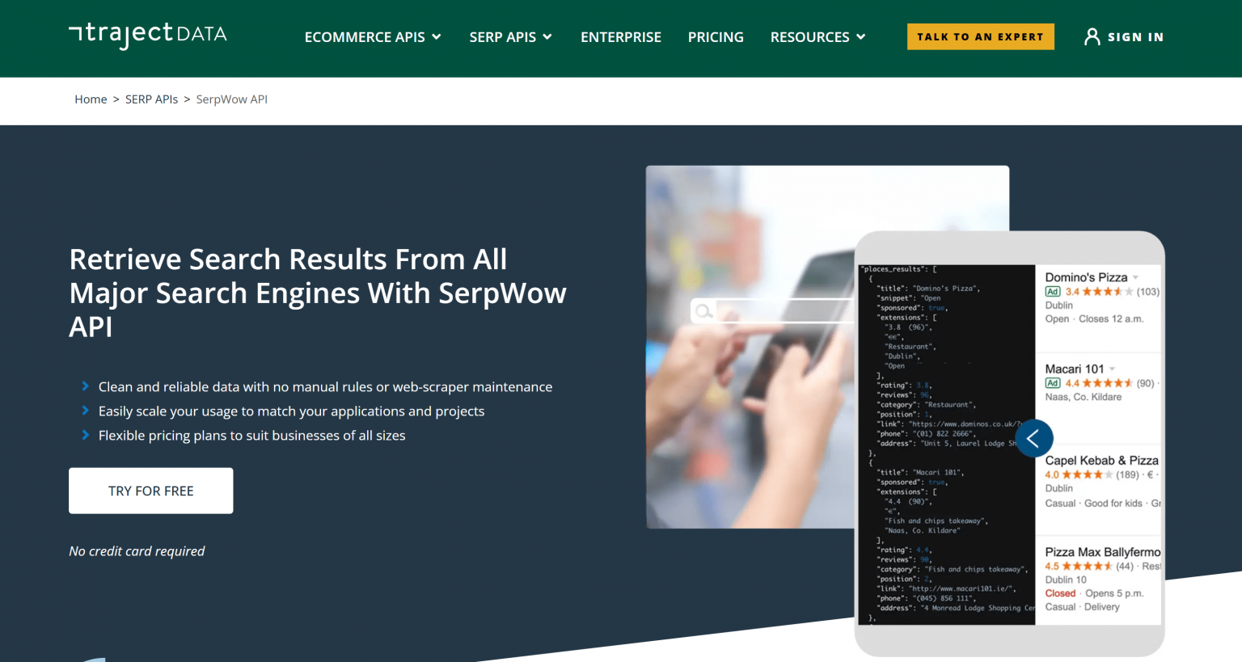Select ENTERPRISE from the top menu

[x=621, y=37]
